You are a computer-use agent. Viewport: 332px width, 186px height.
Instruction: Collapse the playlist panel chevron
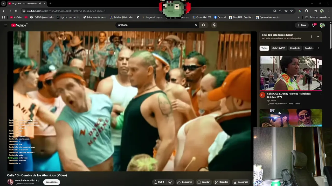[x=318, y=37]
